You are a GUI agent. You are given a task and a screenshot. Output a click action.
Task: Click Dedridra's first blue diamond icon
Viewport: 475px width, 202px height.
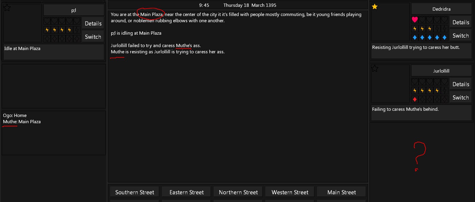tap(415, 37)
